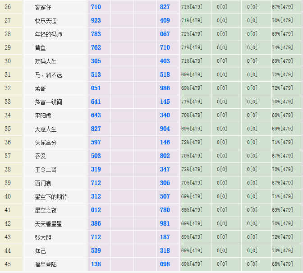Open the 西门浪 entry
This screenshot has height=273, width=303.
click(43, 183)
